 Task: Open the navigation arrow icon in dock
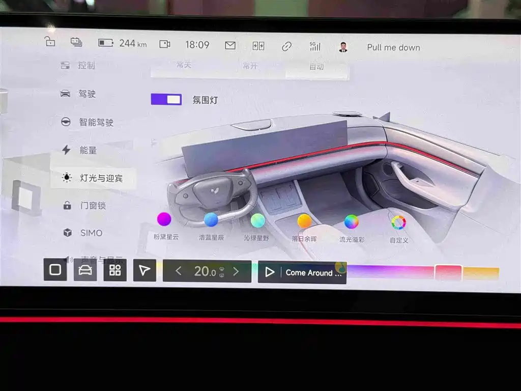pos(144,270)
